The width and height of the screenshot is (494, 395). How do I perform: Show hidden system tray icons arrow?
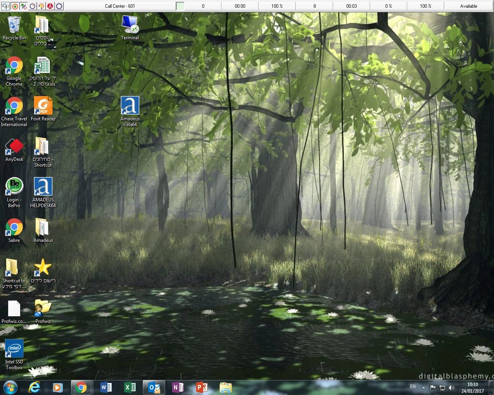click(x=423, y=387)
